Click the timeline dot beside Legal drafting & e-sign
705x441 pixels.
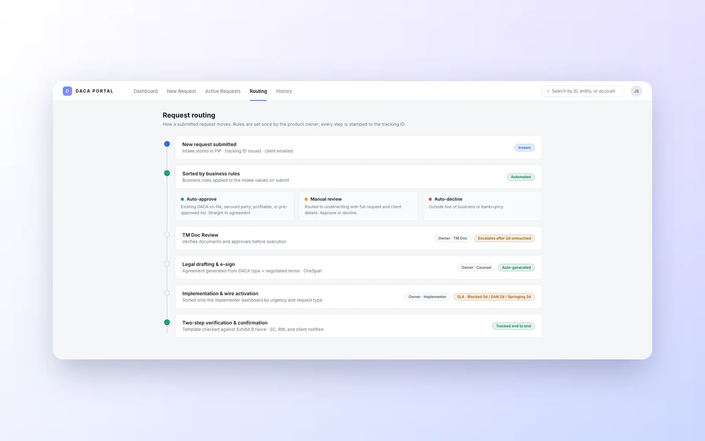tap(167, 264)
